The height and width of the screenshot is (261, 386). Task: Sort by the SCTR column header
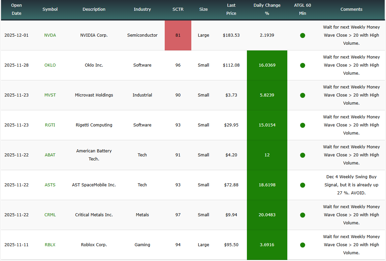178,9
